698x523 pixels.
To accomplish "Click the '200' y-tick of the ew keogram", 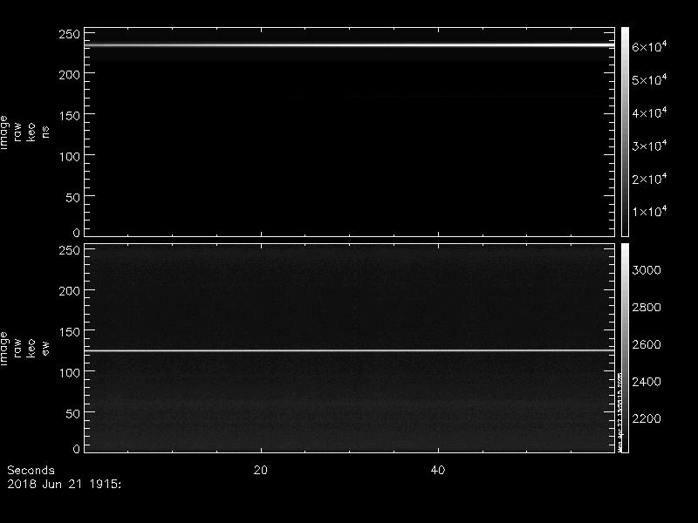I will pyautogui.click(x=70, y=291).
